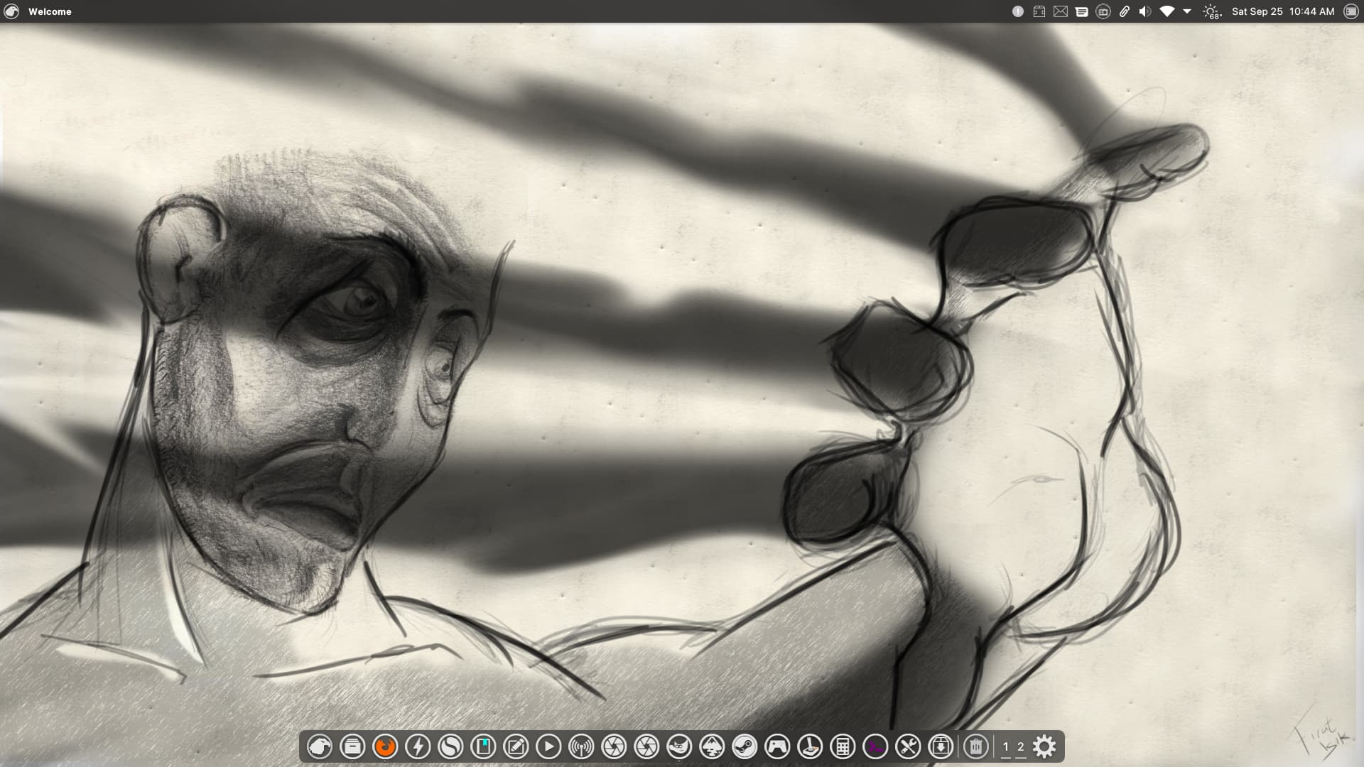Click the circled panel icon beside the clock
The width and height of the screenshot is (1364, 767).
point(1351,11)
